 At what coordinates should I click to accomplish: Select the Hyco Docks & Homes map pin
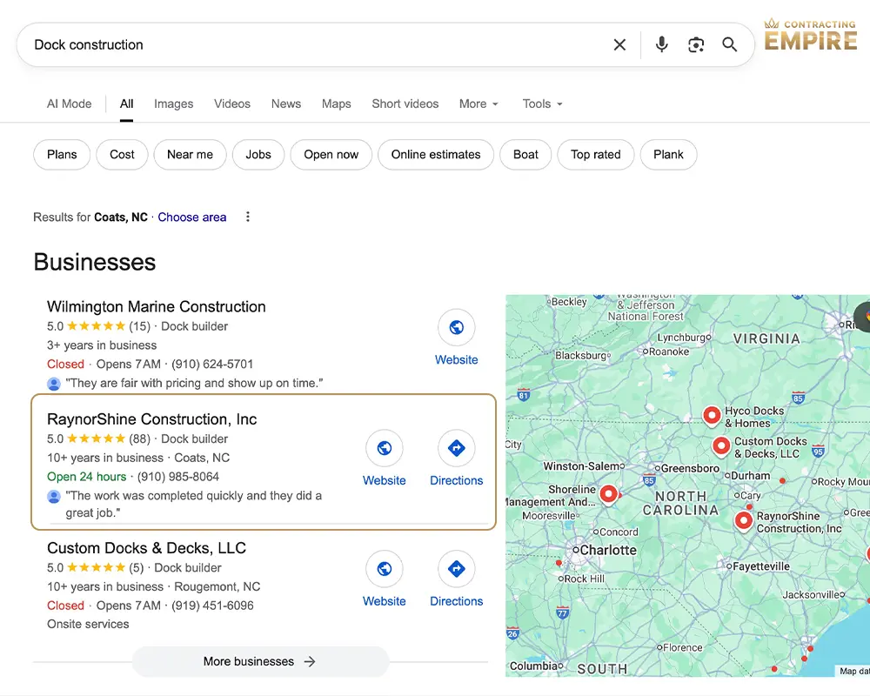pos(712,415)
